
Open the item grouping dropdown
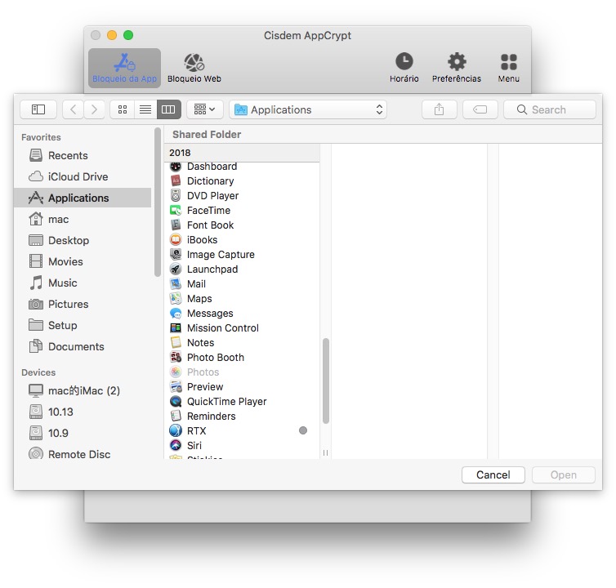(205, 109)
